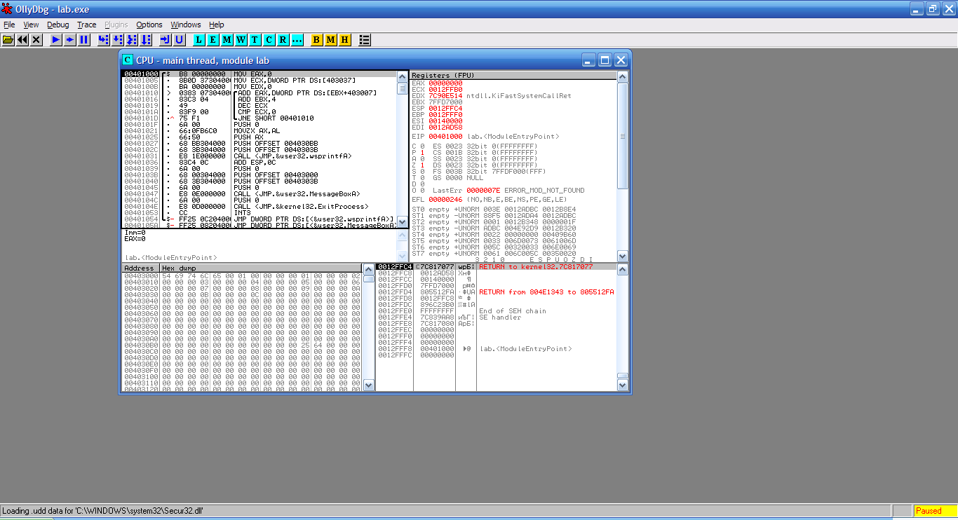Screen dimensions: 958x520
Task: Restart the program with the rewind icon
Action: click(x=22, y=40)
